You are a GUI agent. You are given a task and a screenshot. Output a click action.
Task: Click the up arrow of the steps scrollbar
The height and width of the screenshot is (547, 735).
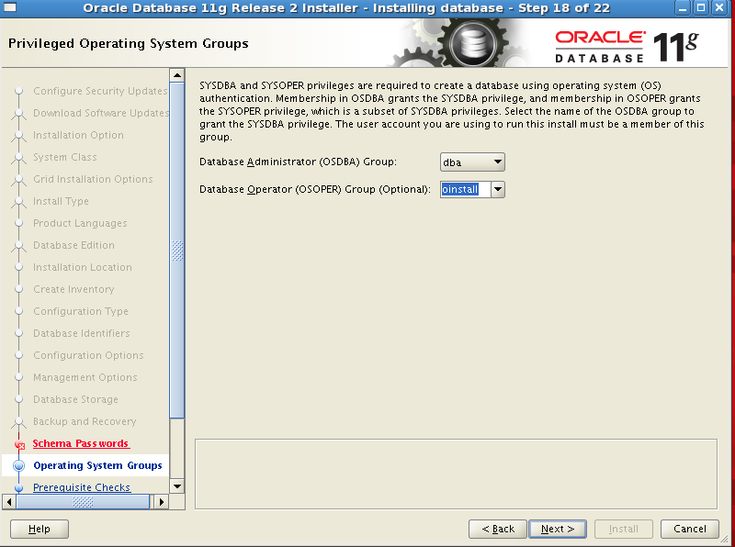tap(177, 75)
